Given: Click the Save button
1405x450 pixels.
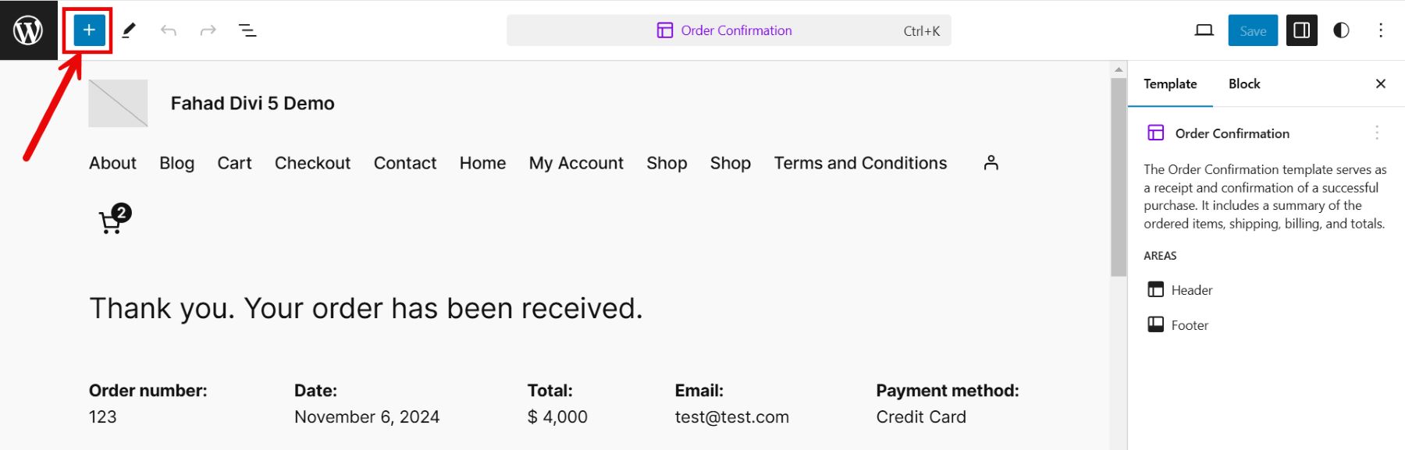Looking at the screenshot, I should click(1252, 30).
